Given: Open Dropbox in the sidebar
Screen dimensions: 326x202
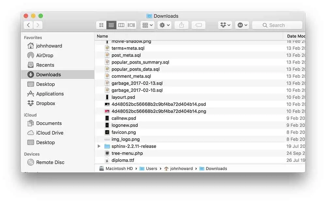Looking at the screenshot, I should (x=58, y=103).
